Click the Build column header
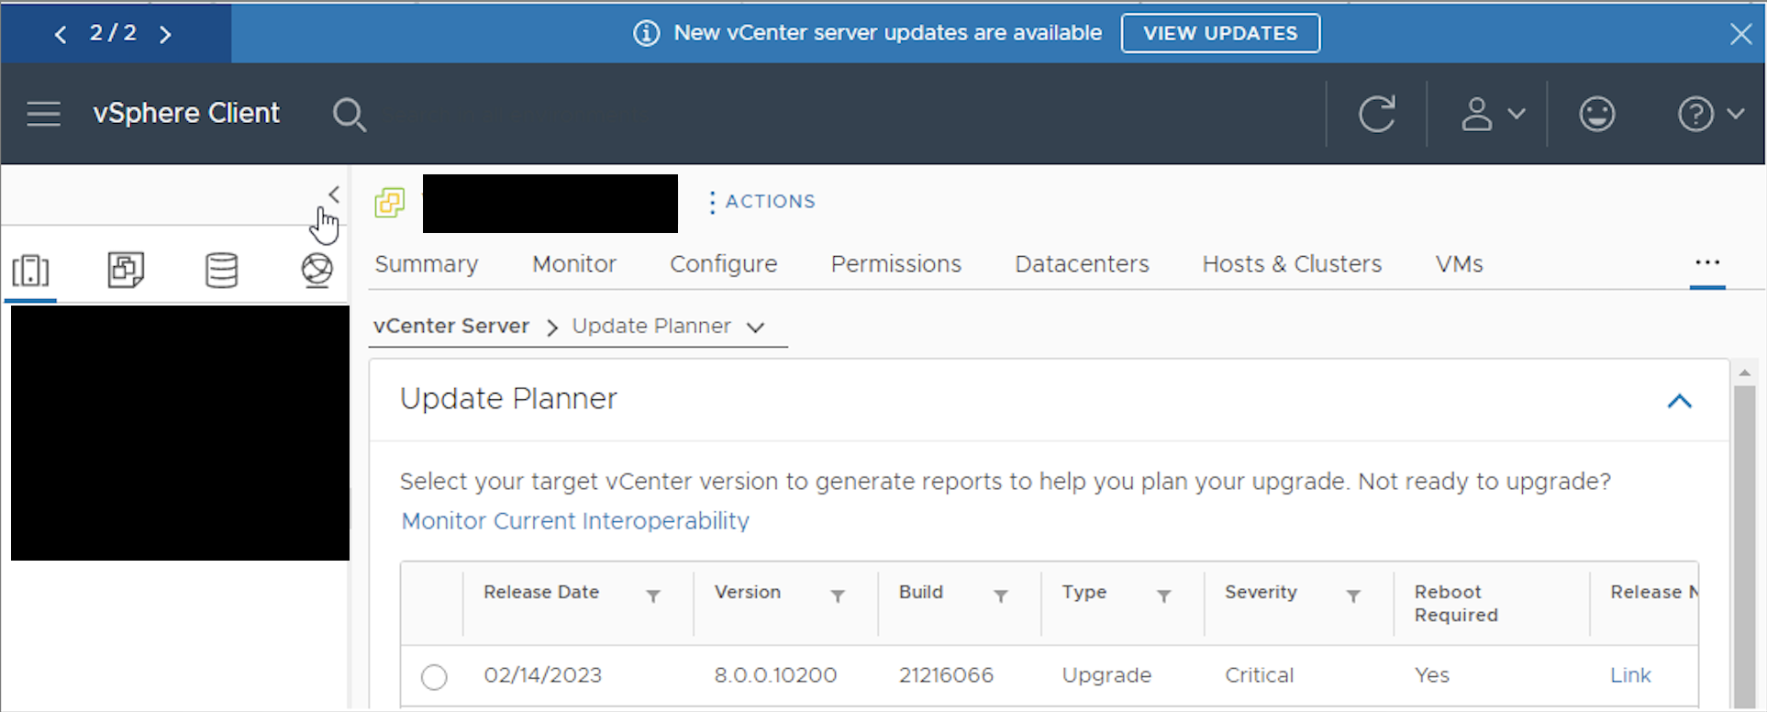 tap(921, 593)
